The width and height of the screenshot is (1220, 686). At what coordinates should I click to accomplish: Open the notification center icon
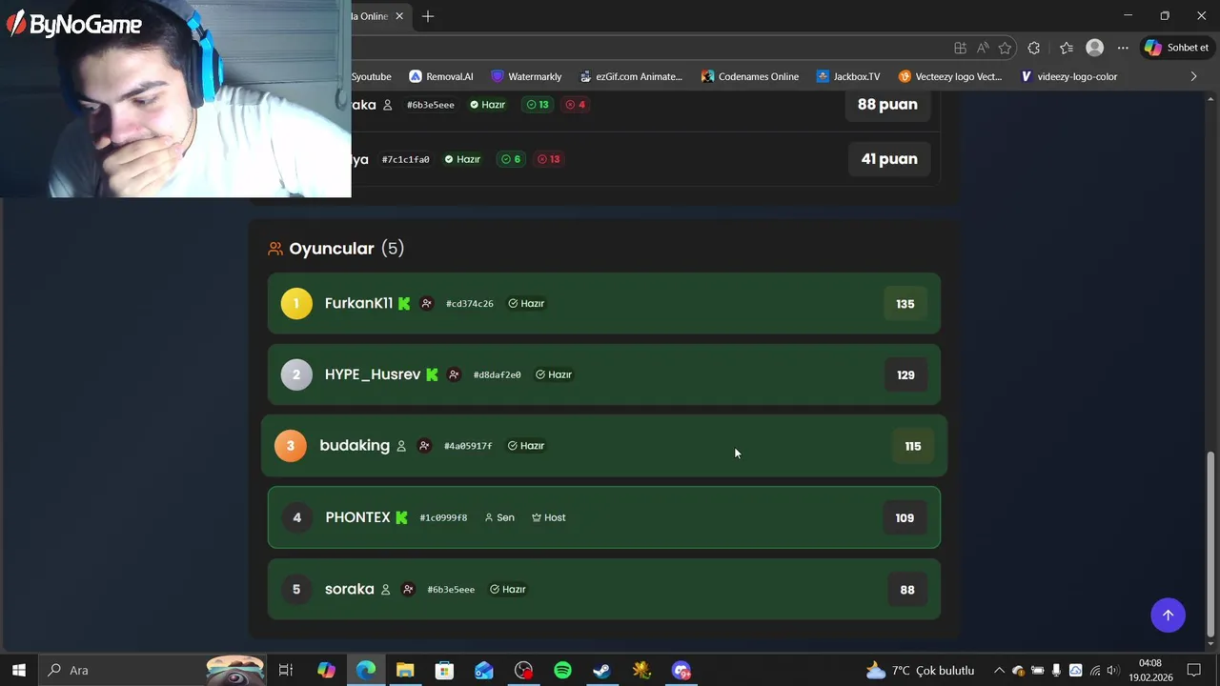(x=1193, y=670)
